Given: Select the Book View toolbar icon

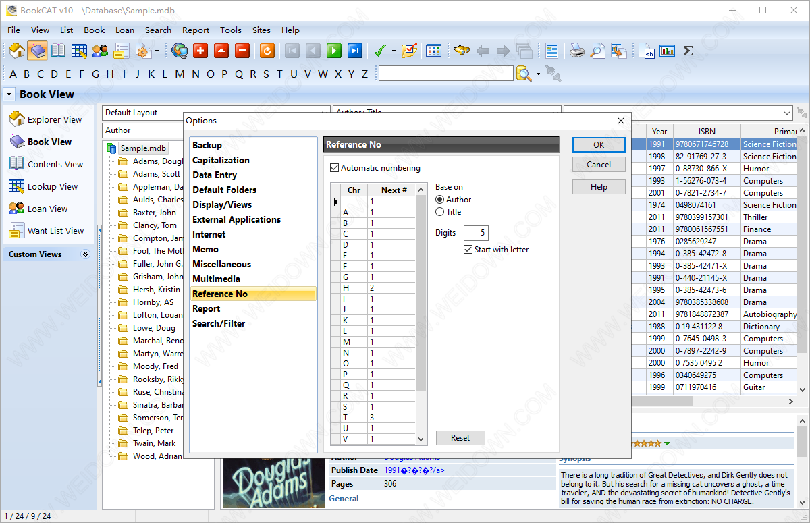Looking at the screenshot, I should pos(38,51).
